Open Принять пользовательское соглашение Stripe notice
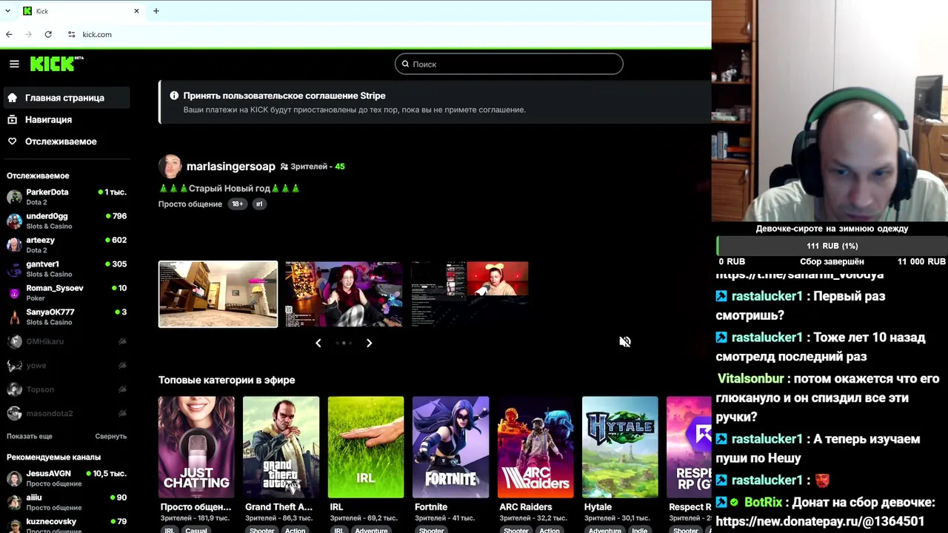This screenshot has height=533, width=948. tap(284, 95)
